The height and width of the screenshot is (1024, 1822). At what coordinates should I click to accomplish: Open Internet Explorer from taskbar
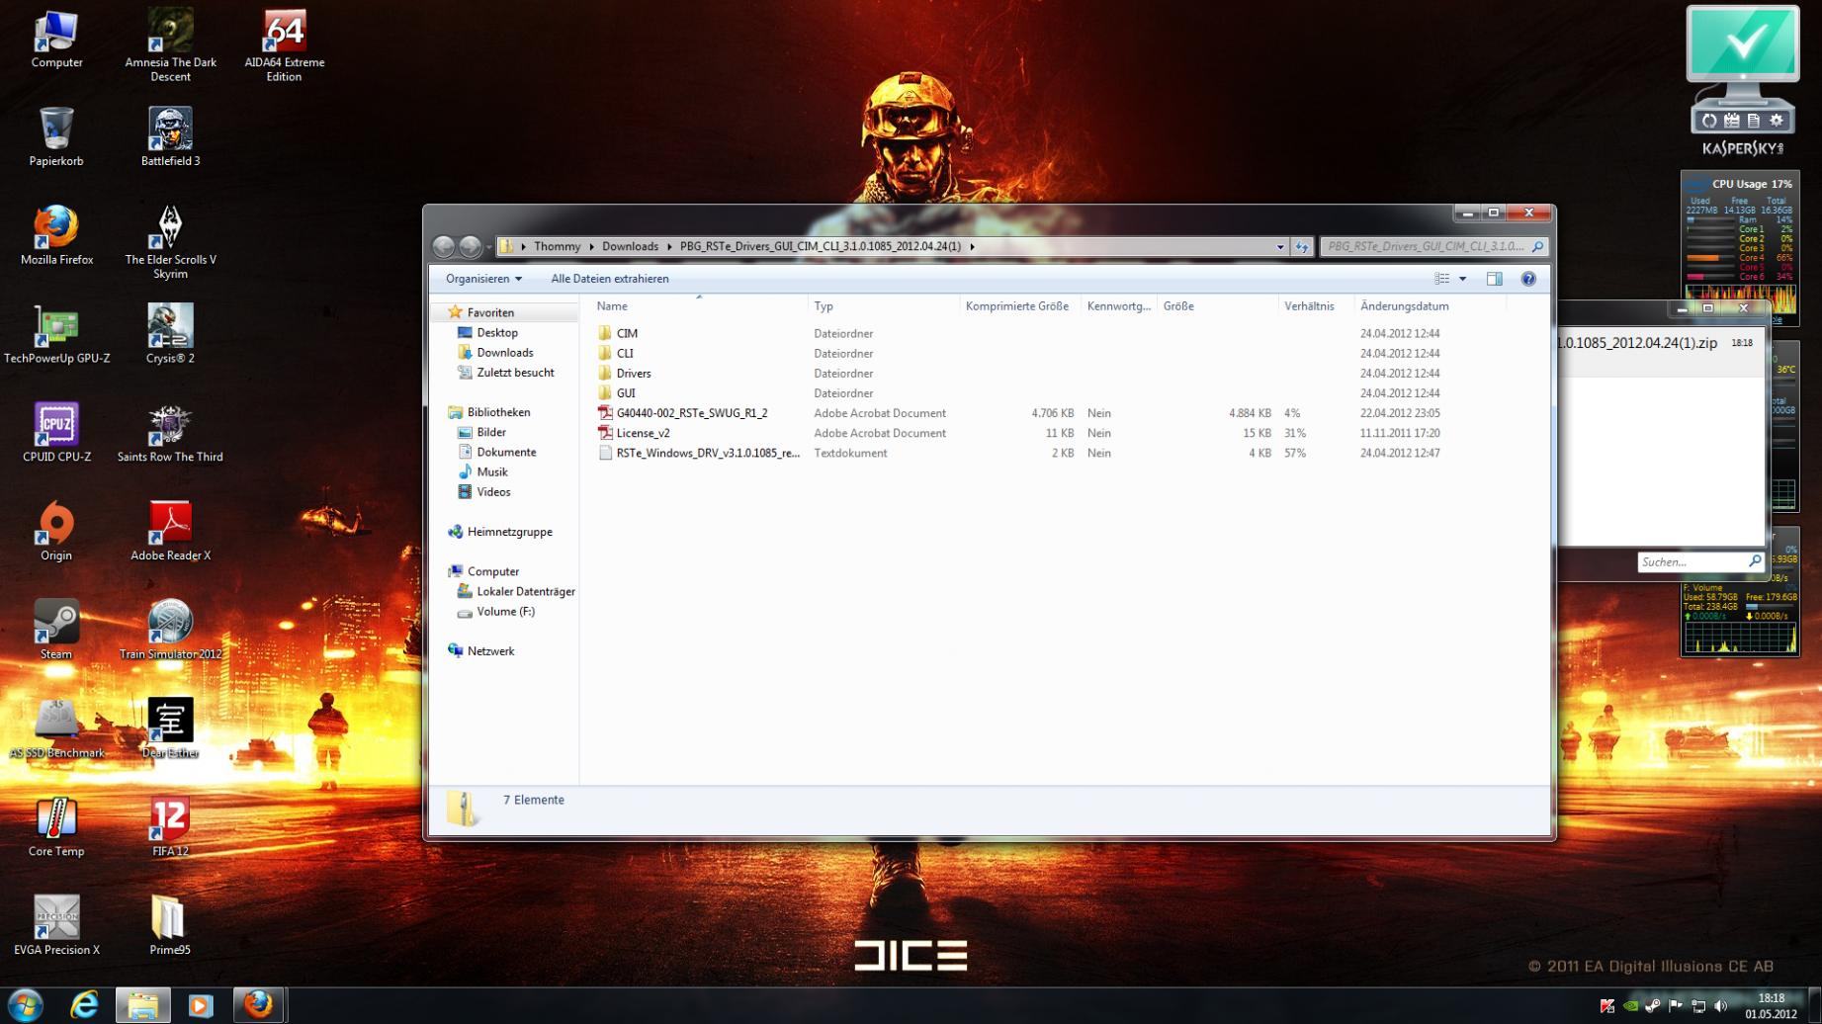coord(84,1006)
